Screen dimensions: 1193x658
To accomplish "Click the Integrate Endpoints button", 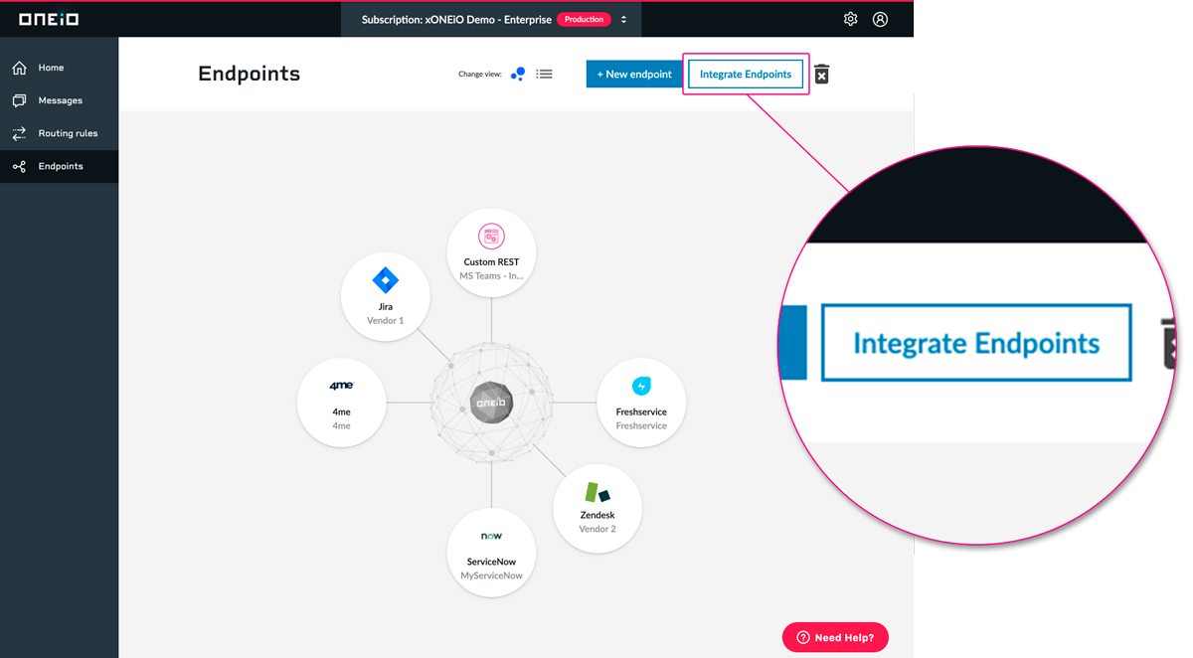I will click(x=746, y=74).
